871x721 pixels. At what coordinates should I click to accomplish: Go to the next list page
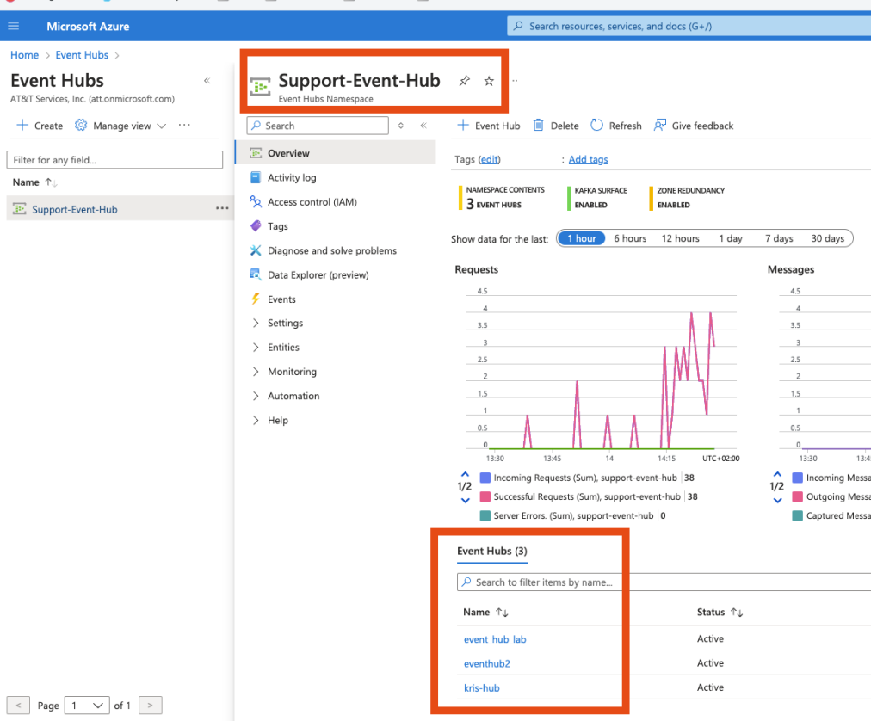point(150,706)
